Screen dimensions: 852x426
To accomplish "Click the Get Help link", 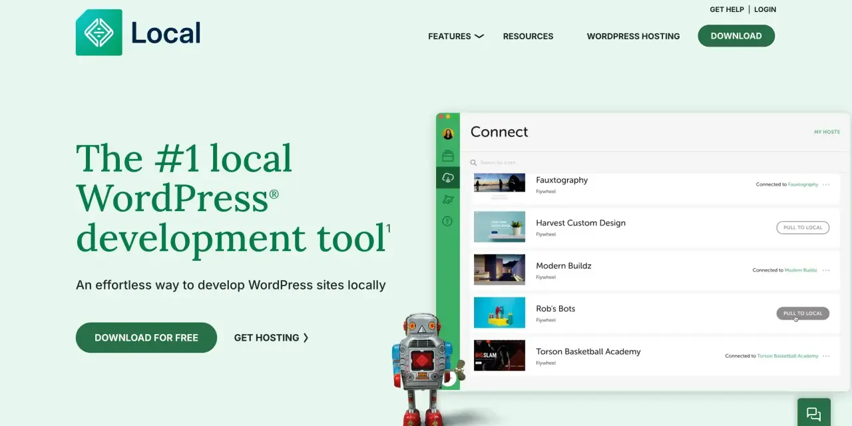I will [727, 9].
